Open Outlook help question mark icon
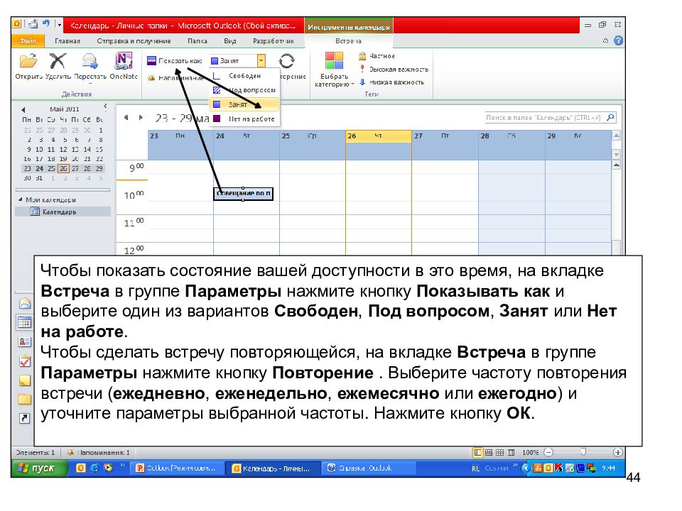Viewport: 682px width, 511px height. pyautogui.click(x=618, y=41)
